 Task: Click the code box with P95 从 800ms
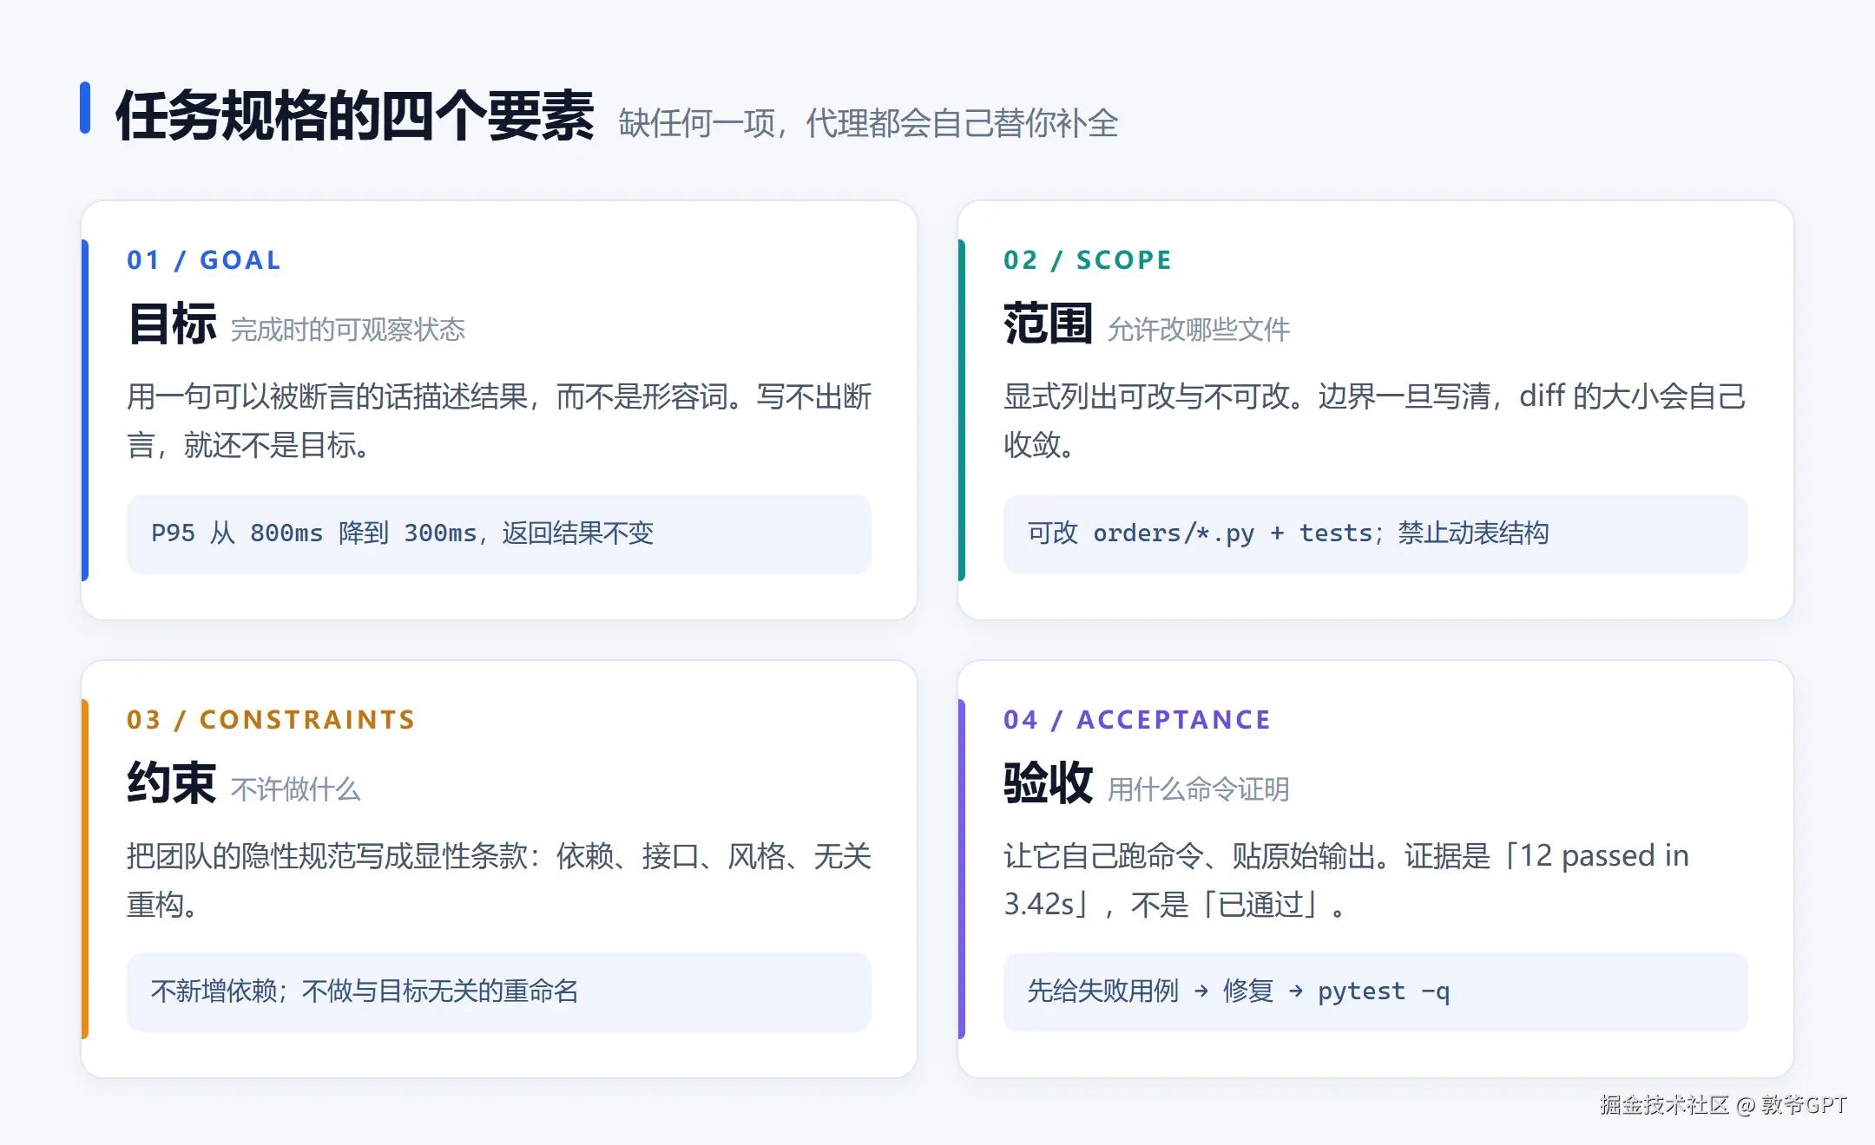tap(499, 533)
